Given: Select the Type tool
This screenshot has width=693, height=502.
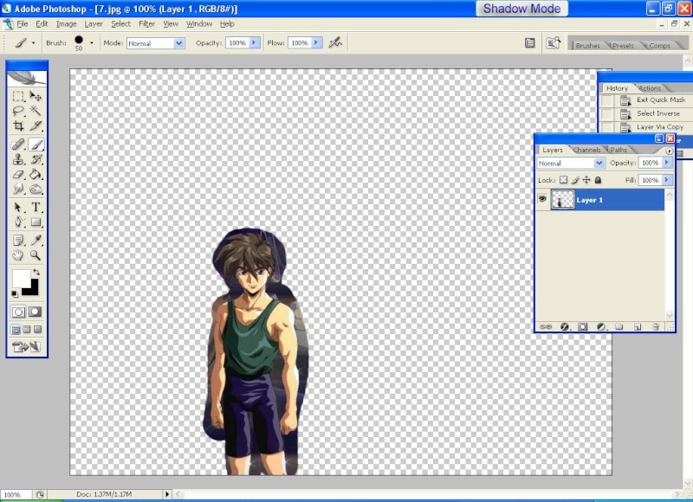Looking at the screenshot, I should pyautogui.click(x=36, y=207).
